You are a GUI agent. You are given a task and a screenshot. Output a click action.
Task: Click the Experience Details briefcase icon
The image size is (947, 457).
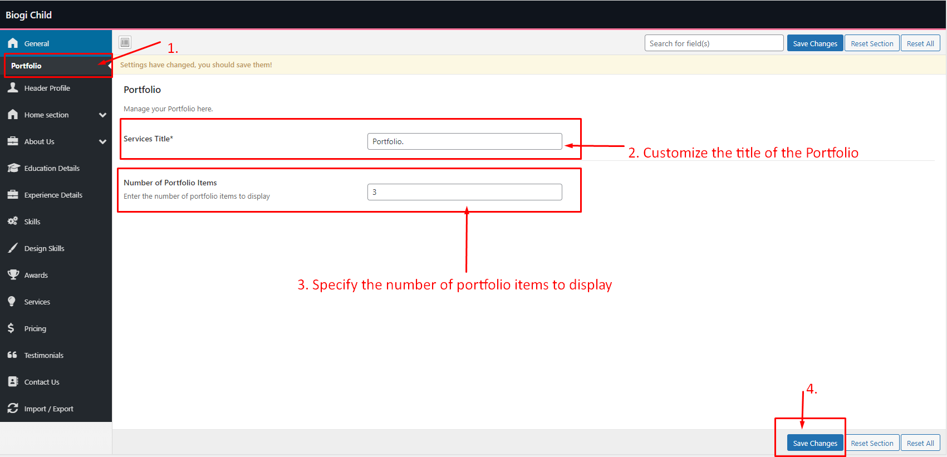click(x=13, y=195)
